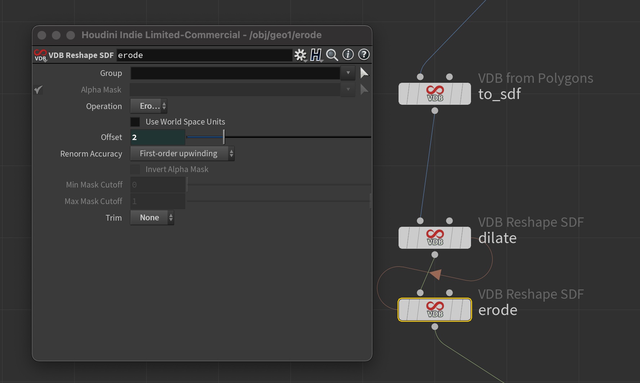Click the magnifier search parameters icon
Viewport: 640px width, 383px height.
tap(332, 55)
